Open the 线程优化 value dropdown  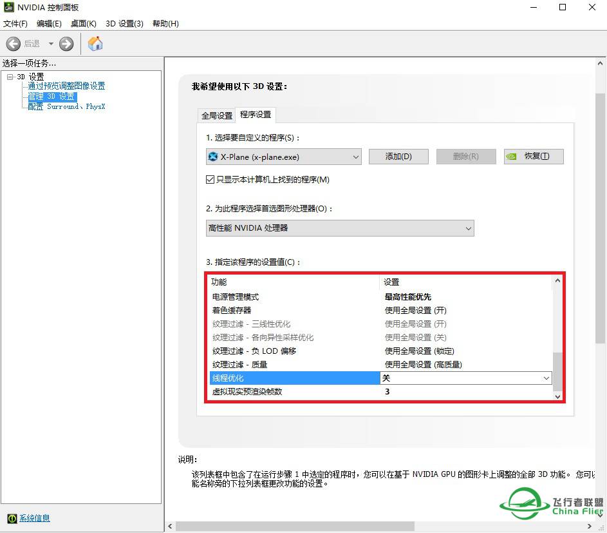(x=466, y=378)
